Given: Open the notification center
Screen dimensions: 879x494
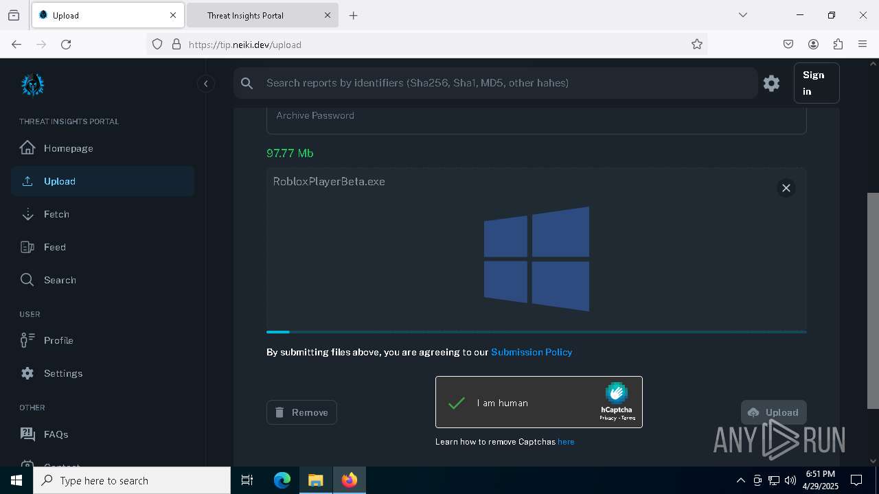Looking at the screenshot, I should (x=856, y=480).
